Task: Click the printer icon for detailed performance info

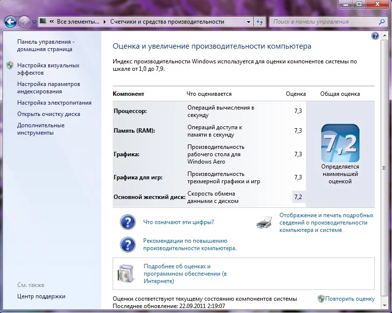Action: click(264, 223)
